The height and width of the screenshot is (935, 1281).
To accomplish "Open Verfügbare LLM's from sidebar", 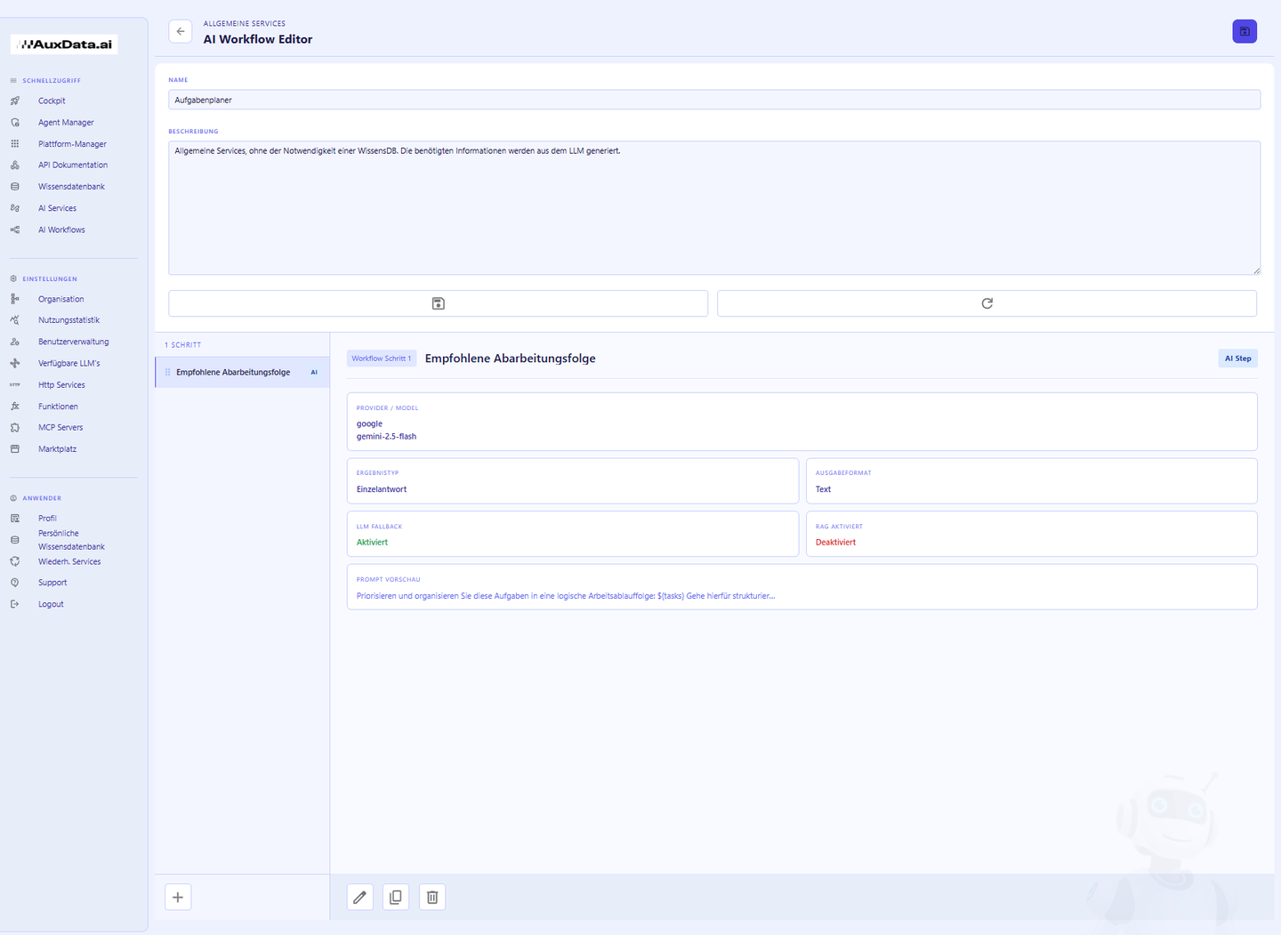I will click(x=68, y=363).
